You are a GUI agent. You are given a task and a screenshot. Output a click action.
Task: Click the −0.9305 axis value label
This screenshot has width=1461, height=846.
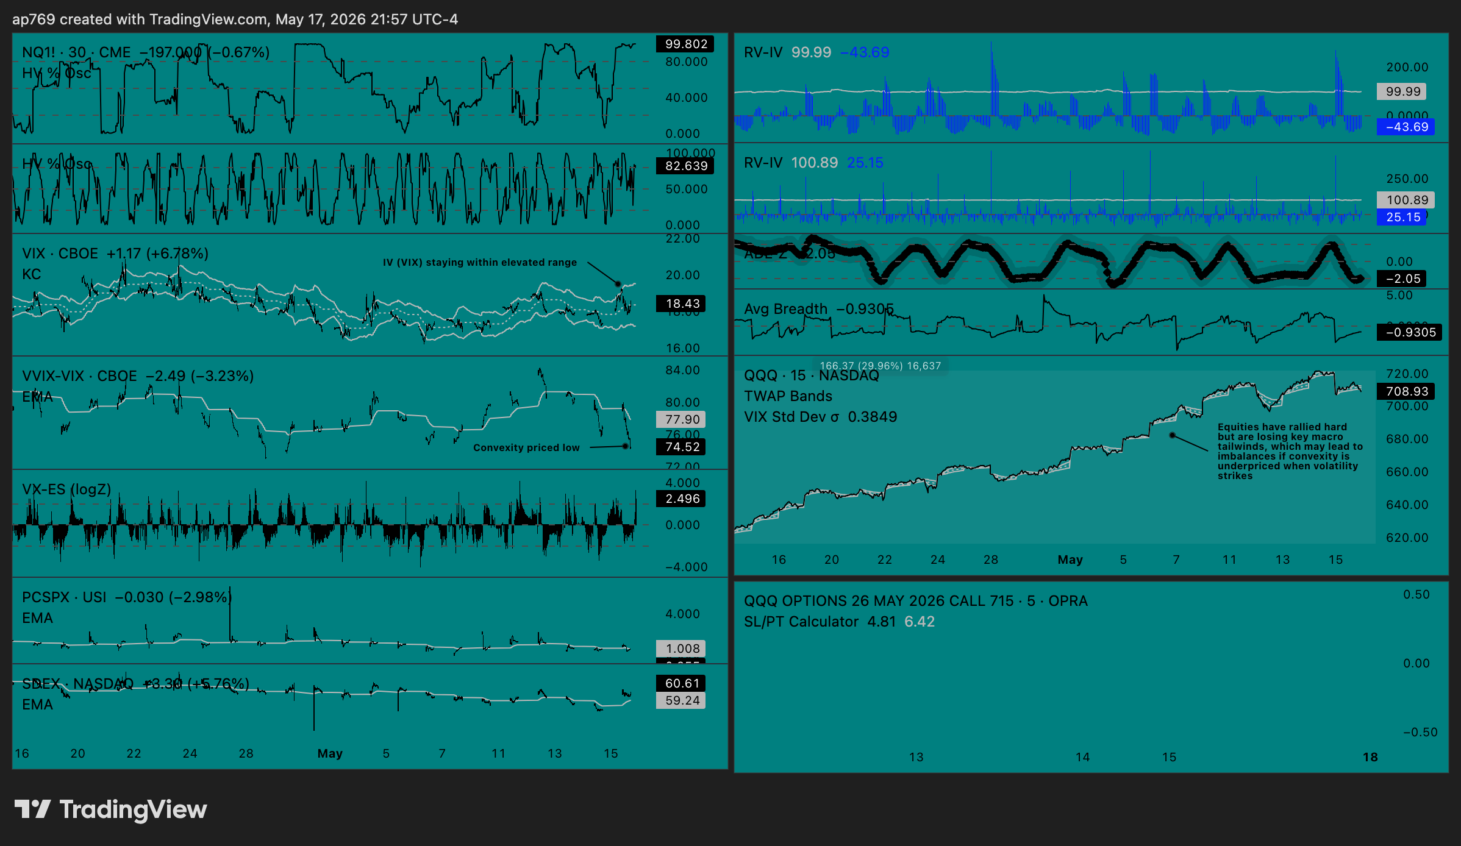1410,332
